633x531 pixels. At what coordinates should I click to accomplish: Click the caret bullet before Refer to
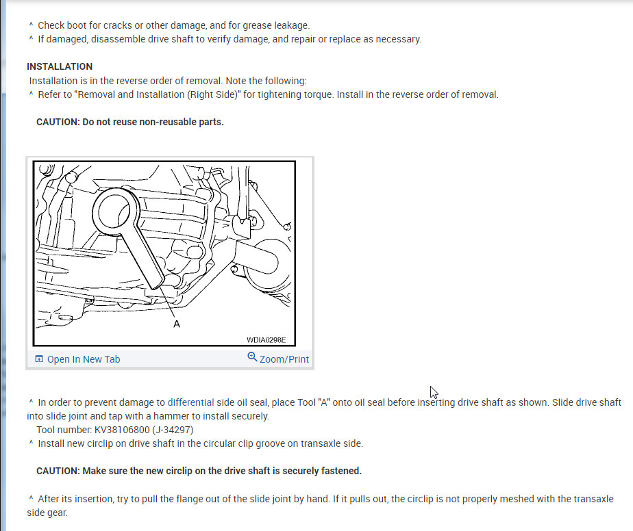point(31,94)
